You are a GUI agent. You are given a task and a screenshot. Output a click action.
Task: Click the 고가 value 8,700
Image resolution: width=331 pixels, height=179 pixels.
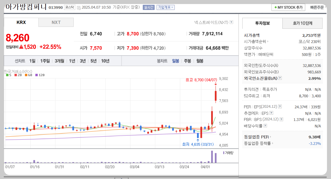click(133, 34)
